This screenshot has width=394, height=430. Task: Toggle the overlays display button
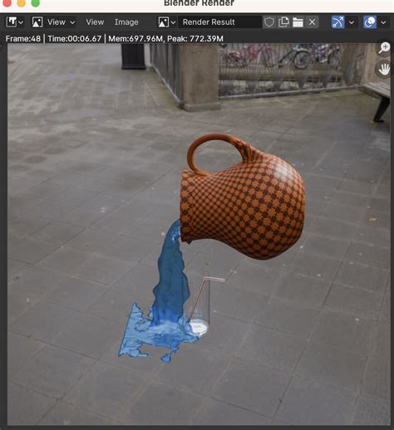tap(370, 22)
